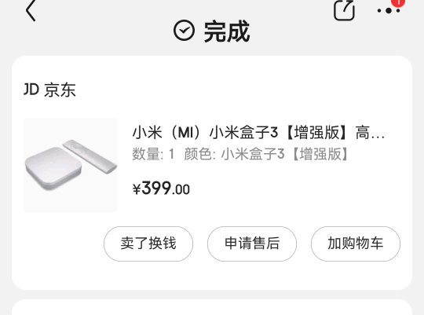This screenshot has width=424, height=315.
Task: Open the three-dot more options menu
Action: click(389, 11)
